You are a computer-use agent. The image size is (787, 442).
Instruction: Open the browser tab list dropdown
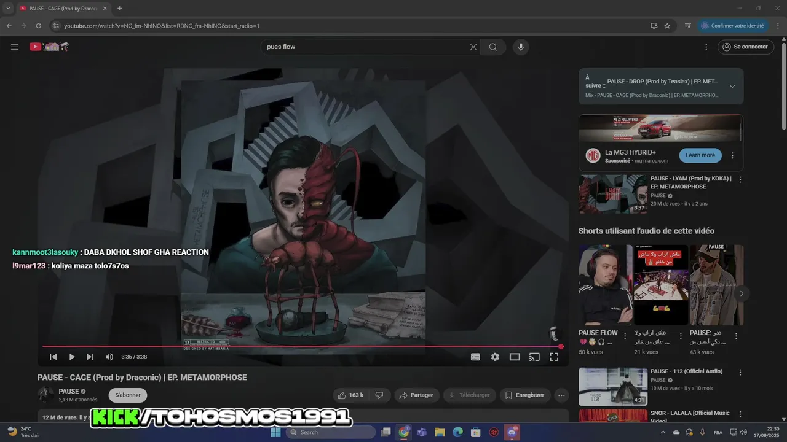click(9, 9)
